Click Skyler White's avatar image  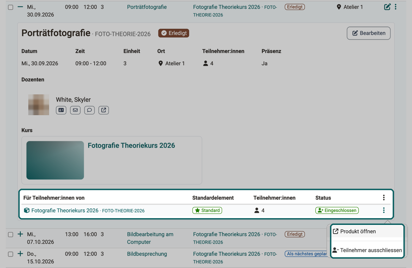tap(39, 105)
